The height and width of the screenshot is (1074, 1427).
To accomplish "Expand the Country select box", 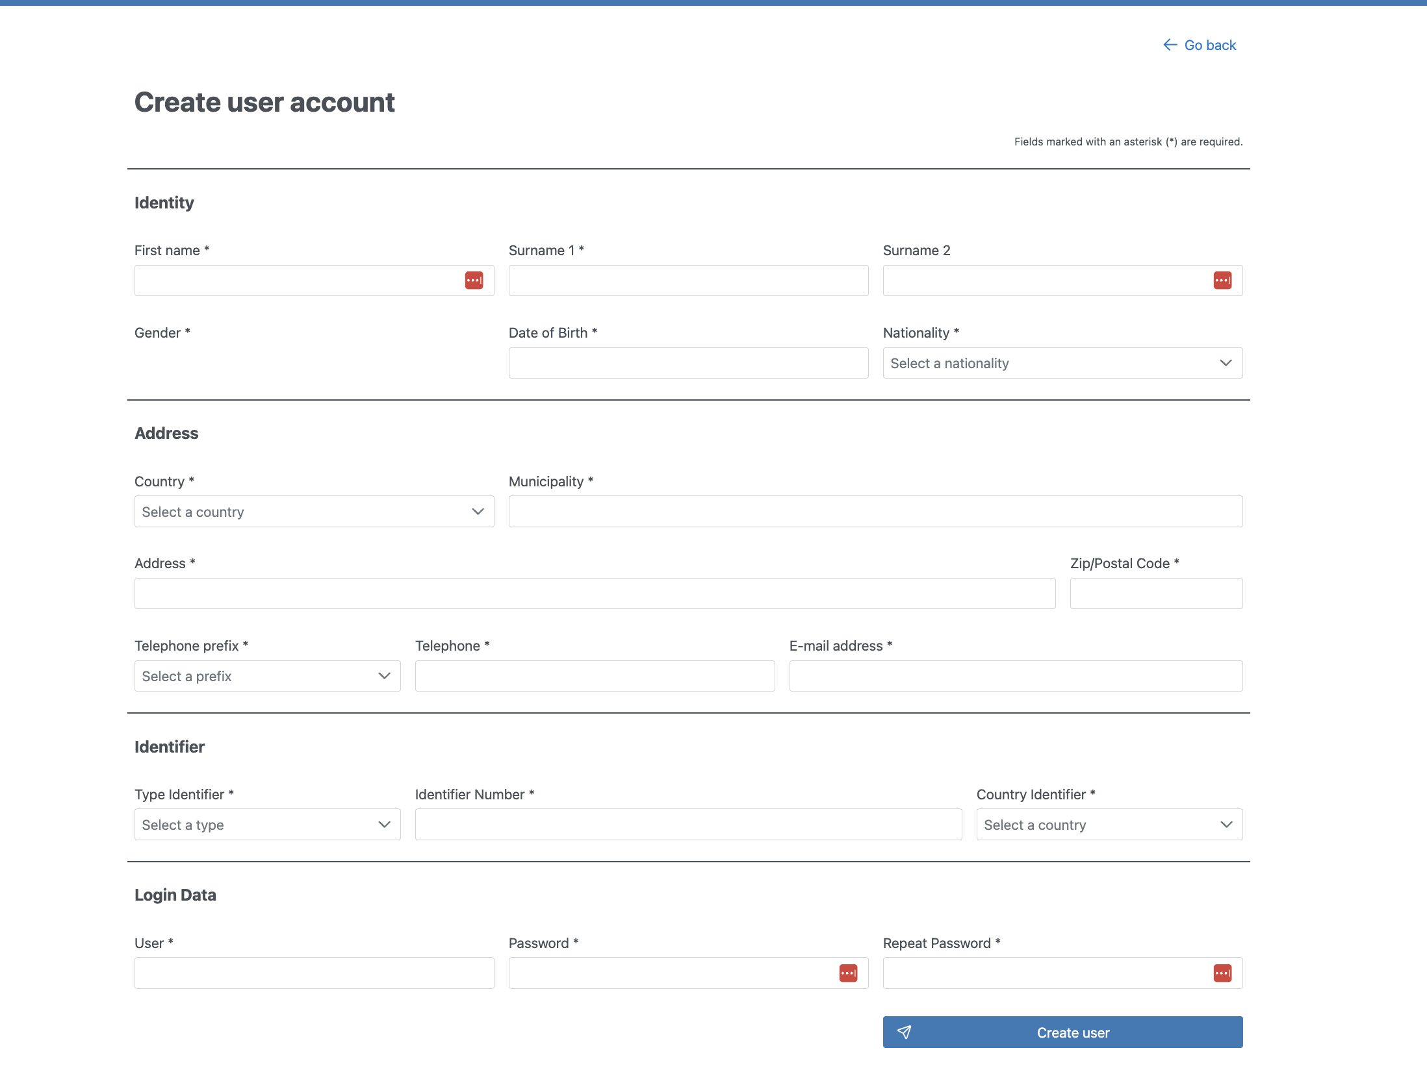I will pyautogui.click(x=314, y=512).
